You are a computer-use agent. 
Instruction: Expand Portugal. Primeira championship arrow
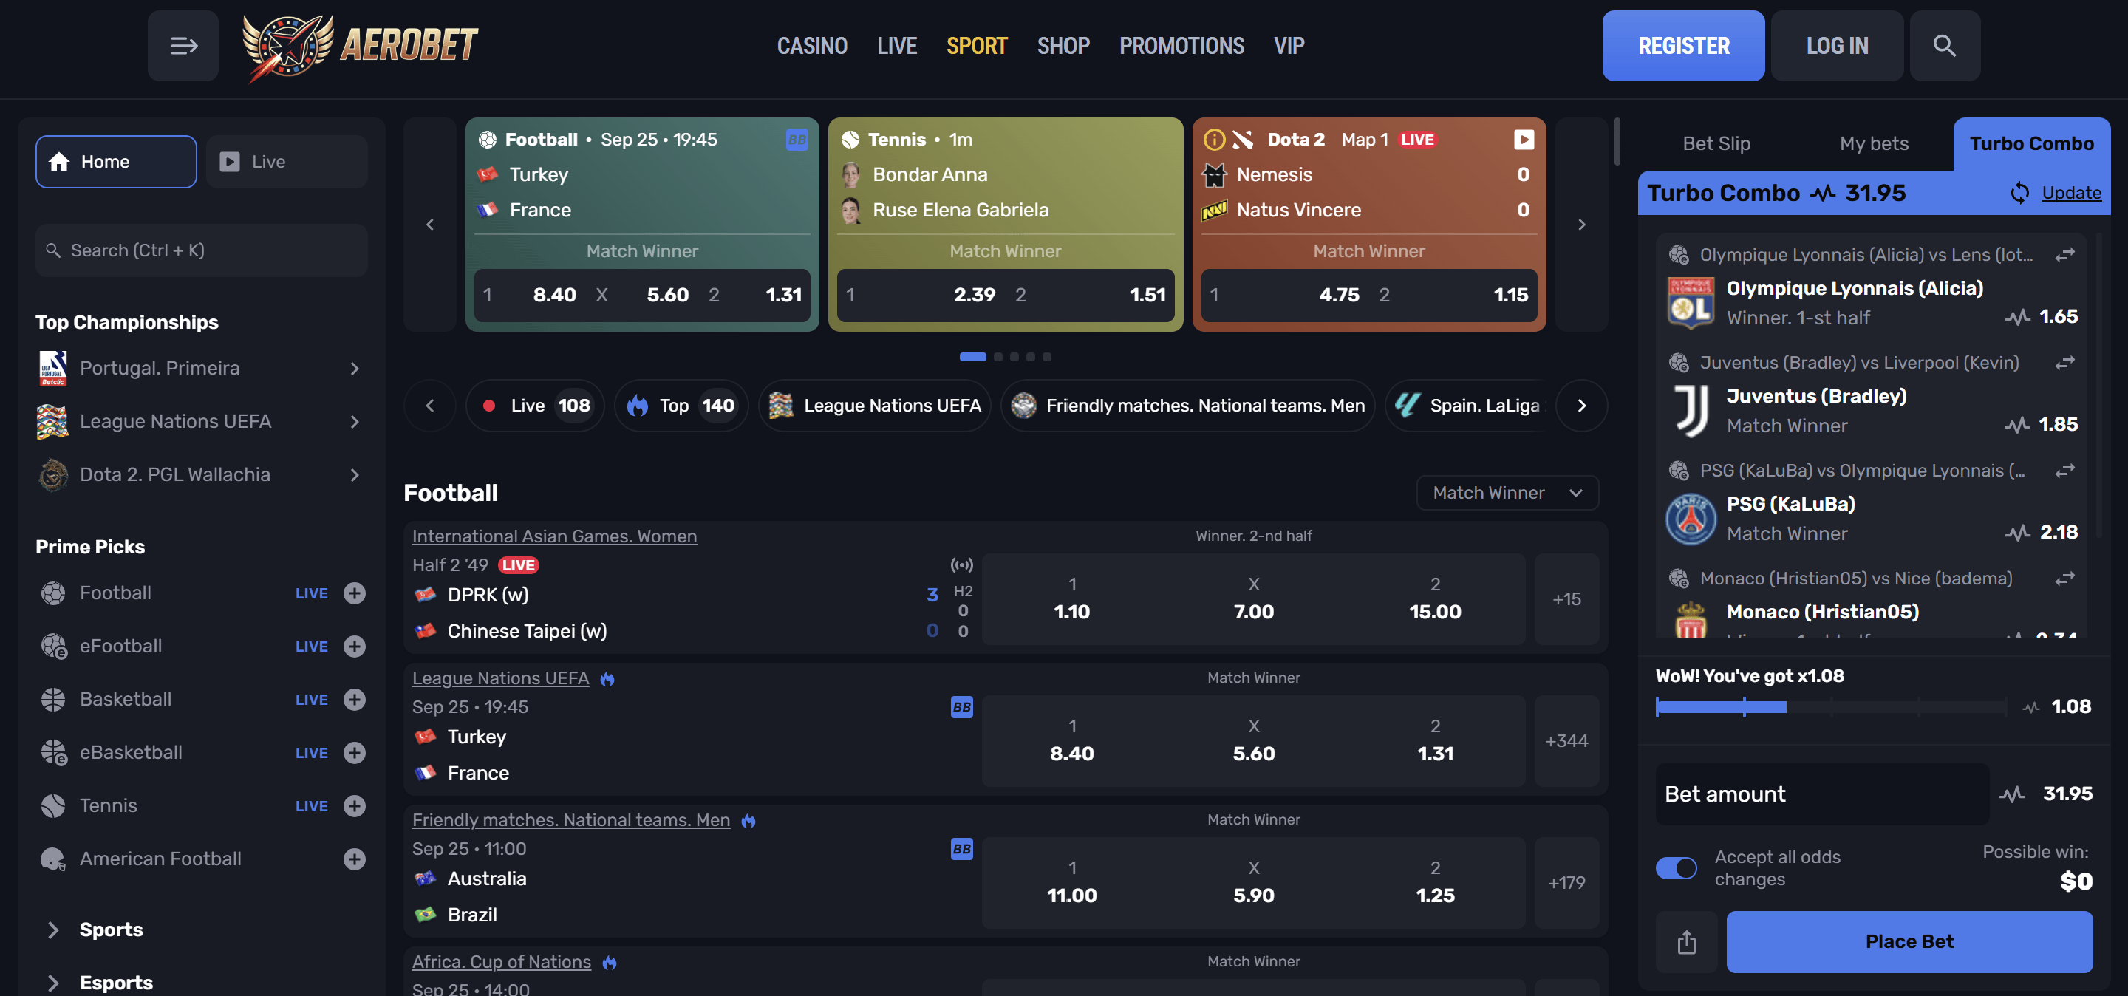[x=355, y=369]
